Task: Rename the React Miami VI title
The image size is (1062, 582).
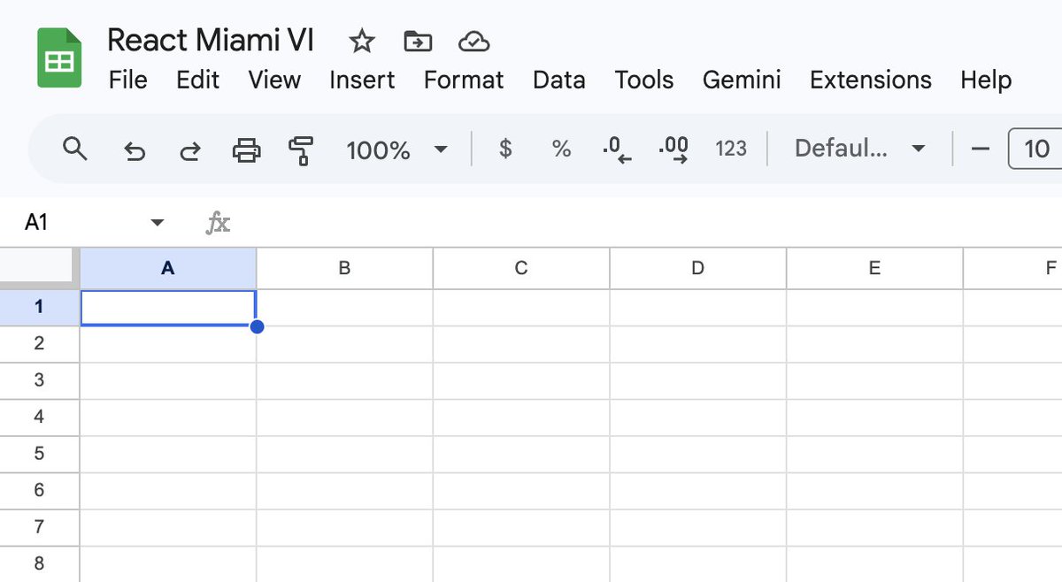Action: 211,40
